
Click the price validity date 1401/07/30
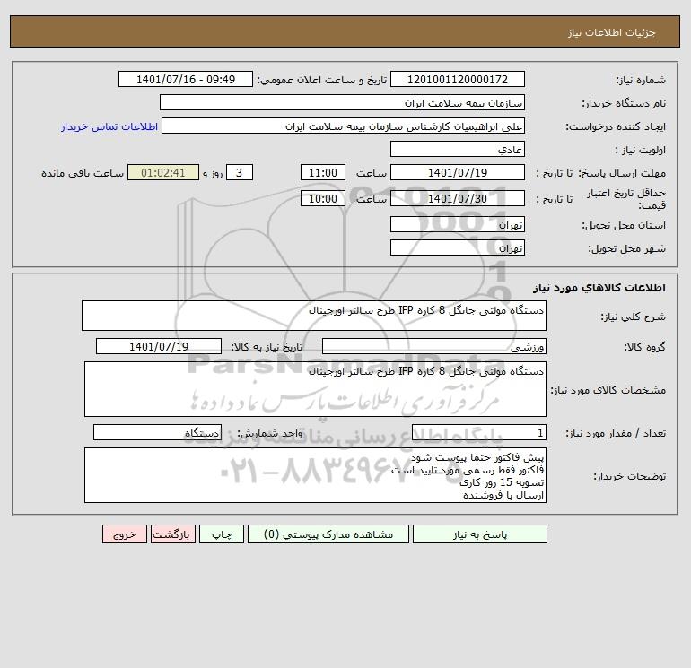pos(458,198)
